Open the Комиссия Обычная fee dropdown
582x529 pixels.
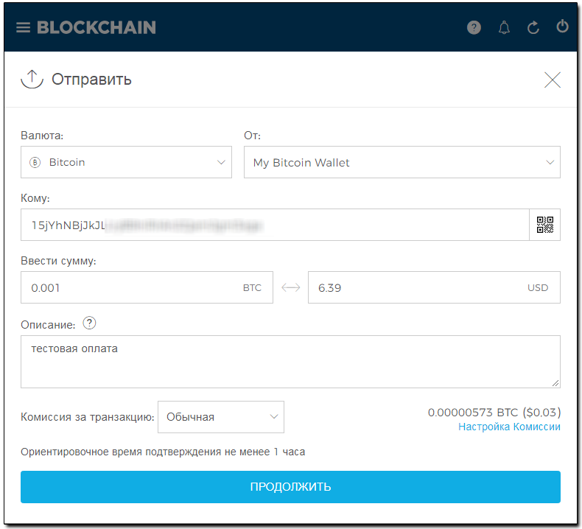(x=221, y=417)
